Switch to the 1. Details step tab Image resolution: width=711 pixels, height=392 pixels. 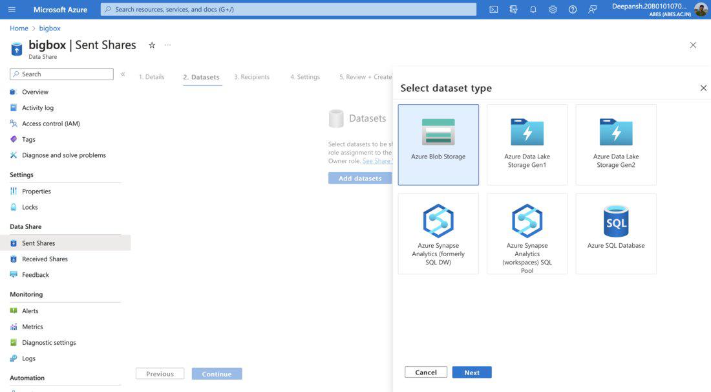(x=151, y=77)
